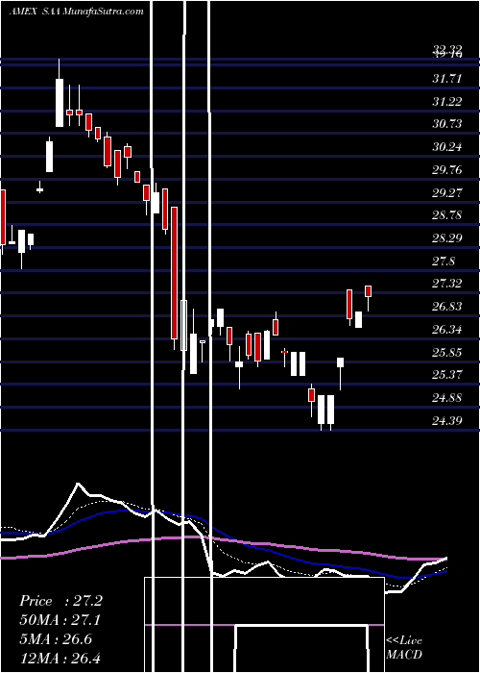Select the 24.88 price axis label
Screen dimensions: 480x673
(x=447, y=397)
